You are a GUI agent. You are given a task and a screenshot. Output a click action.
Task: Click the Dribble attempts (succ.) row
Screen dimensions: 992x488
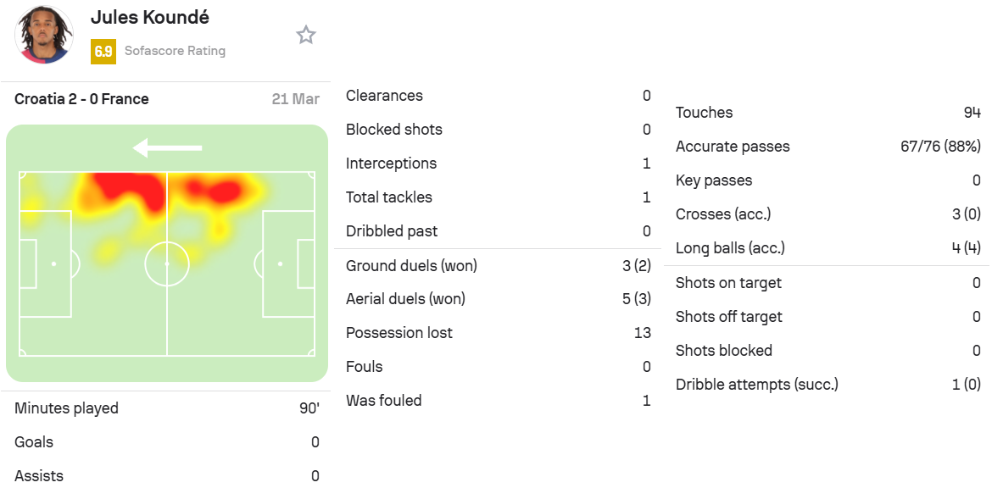828,385
